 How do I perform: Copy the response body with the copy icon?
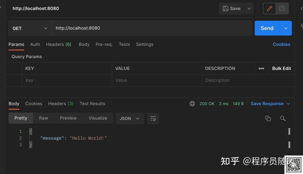tap(268, 118)
